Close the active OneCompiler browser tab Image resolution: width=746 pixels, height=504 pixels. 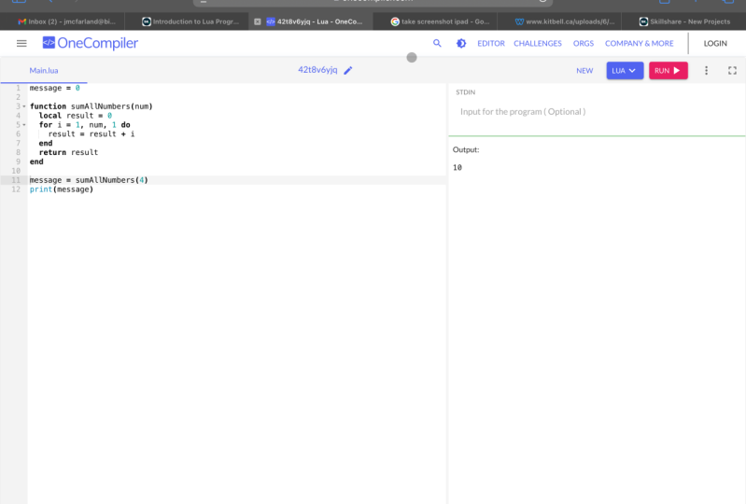[258, 21]
